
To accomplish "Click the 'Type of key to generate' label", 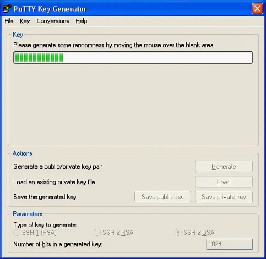I will click(x=45, y=225).
